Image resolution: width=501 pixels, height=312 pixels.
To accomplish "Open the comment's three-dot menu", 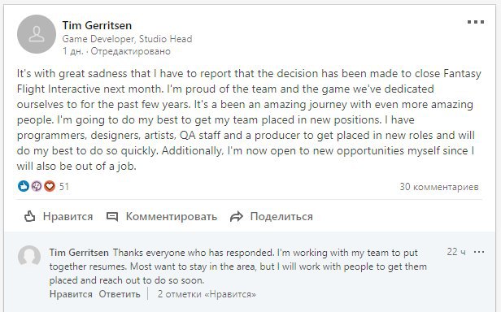I will [x=479, y=253].
